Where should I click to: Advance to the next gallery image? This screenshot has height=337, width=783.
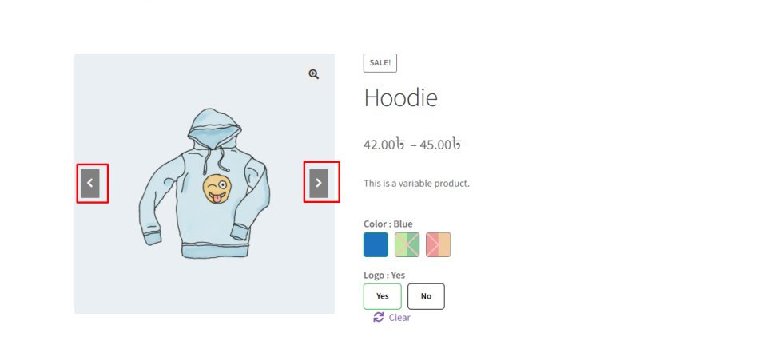319,183
